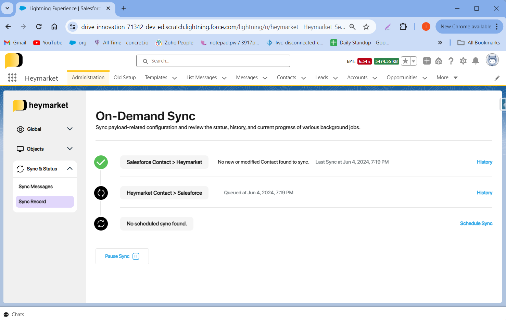The height and width of the screenshot is (320, 506).
Task: Select Sync Record in the sidebar
Action: [45, 201]
